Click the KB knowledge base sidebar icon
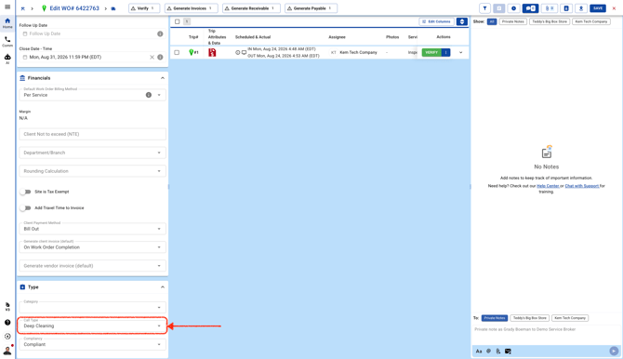The width and height of the screenshot is (623, 359). coord(7,306)
